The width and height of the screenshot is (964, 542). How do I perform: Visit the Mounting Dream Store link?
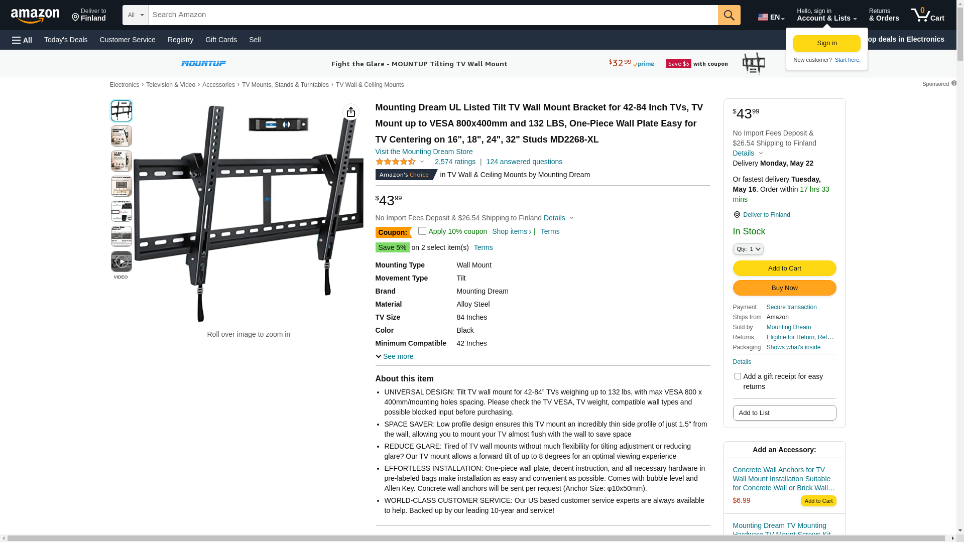(424, 152)
